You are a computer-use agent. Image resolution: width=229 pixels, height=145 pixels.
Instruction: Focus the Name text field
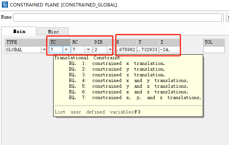click(x=118, y=17)
